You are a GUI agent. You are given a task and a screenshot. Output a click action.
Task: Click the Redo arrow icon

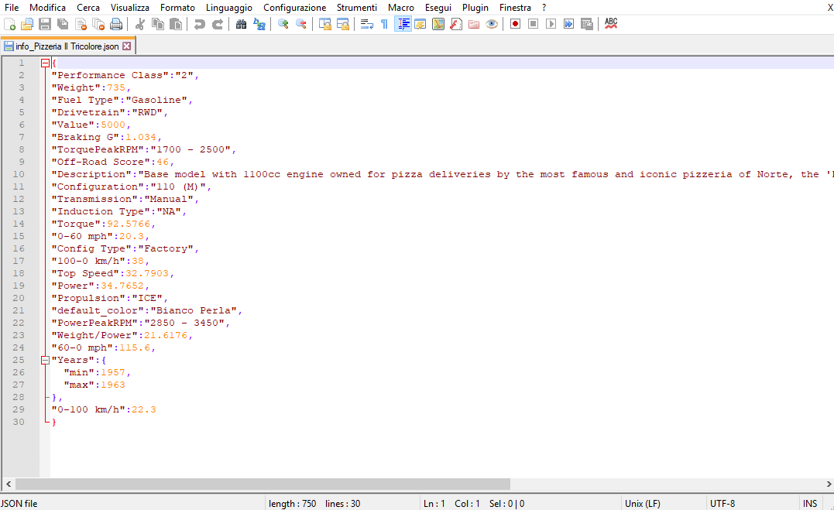click(x=218, y=24)
